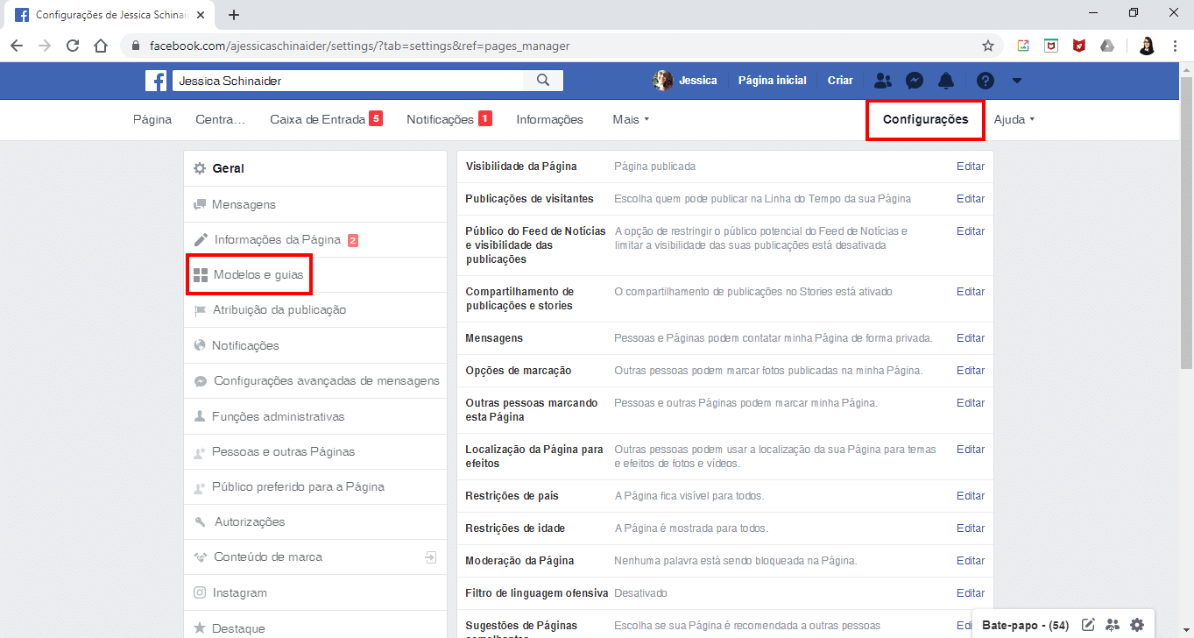Go to browser home icon
Image resolution: width=1194 pixels, height=638 pixels.
(101, 46)
